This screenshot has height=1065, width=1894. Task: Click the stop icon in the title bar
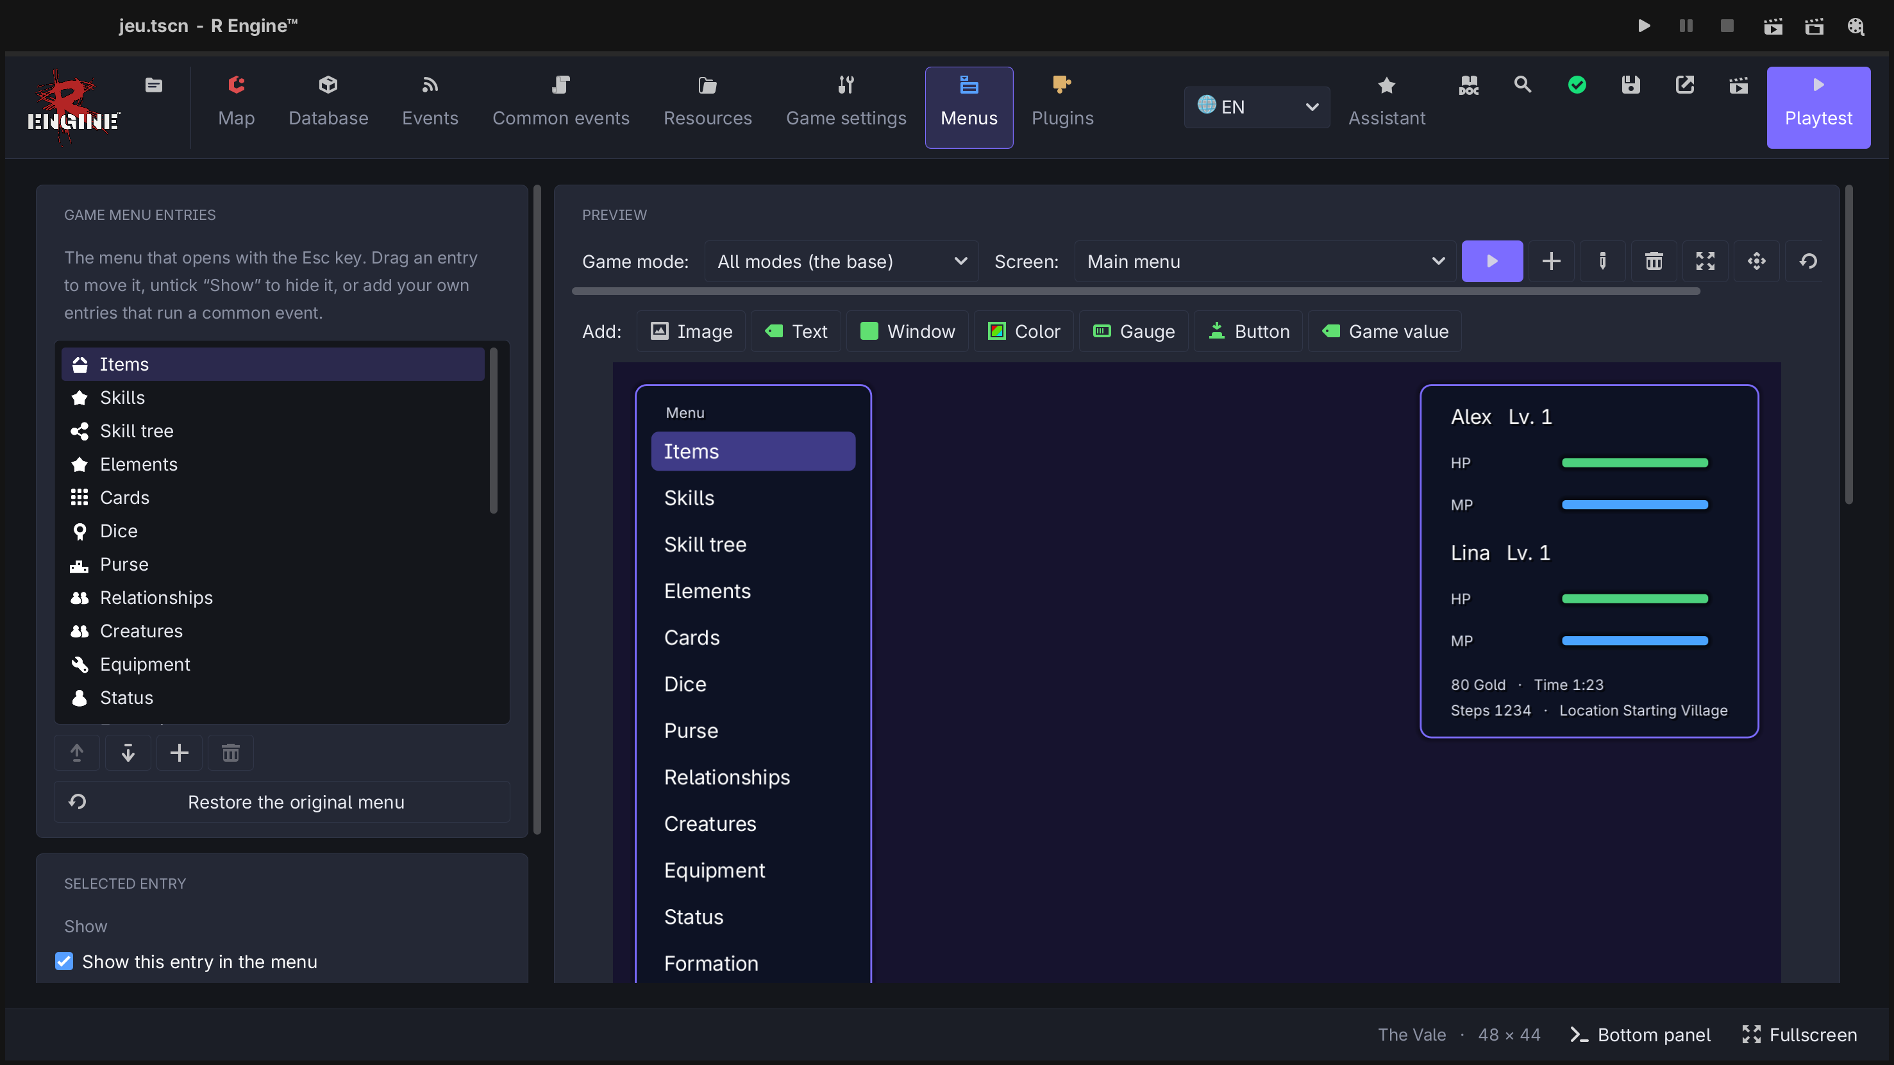[1727, 26]
